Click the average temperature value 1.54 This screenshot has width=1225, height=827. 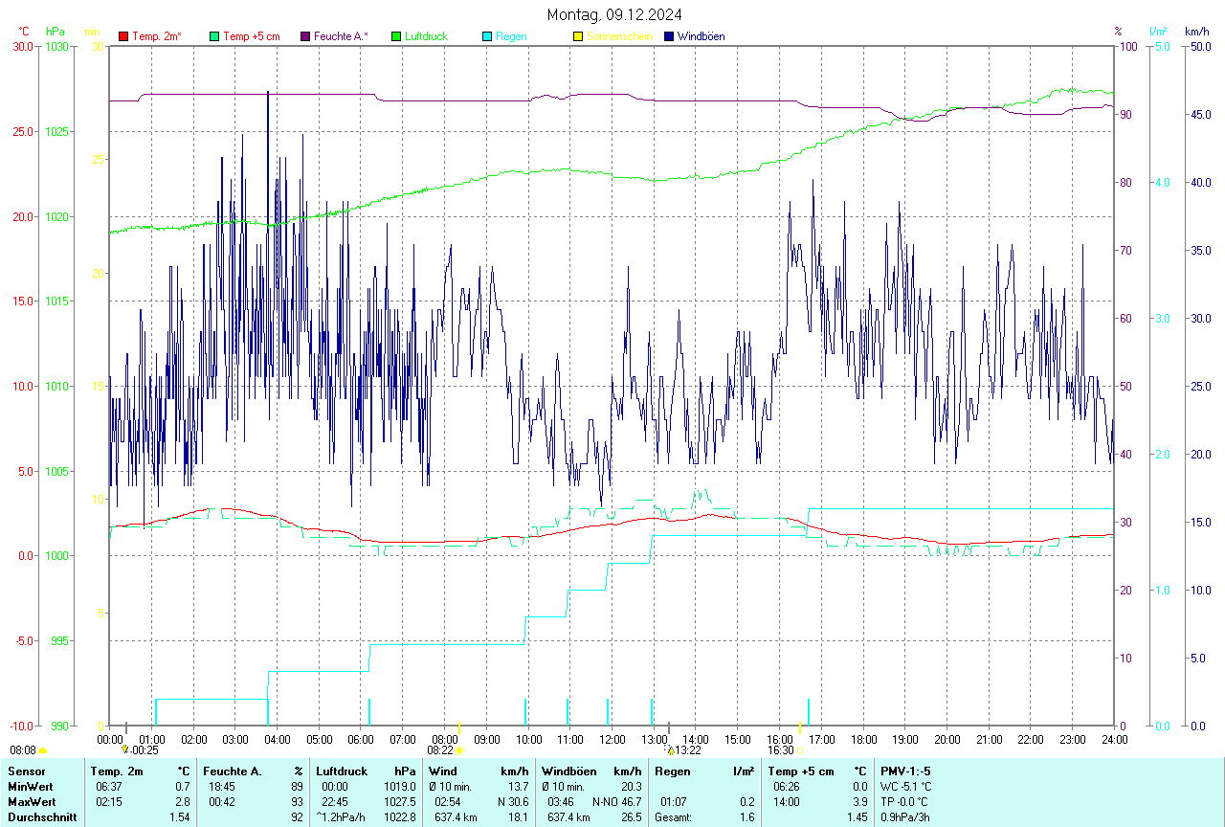click(179, 816)
